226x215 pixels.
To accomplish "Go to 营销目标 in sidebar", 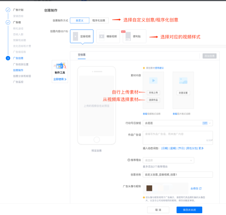I will point(18,16).
